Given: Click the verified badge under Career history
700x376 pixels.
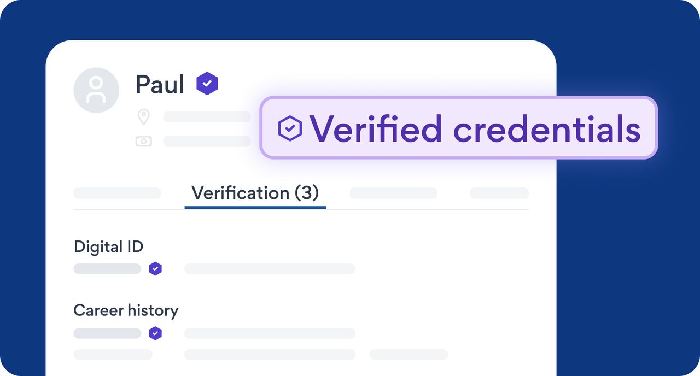Looking at the screenshot, I should coord(156,333).
